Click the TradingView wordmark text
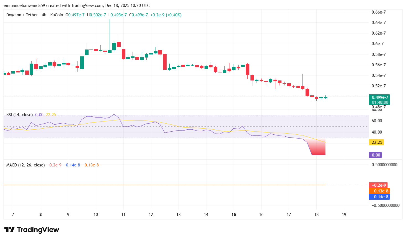 click(x=38, y=230)
